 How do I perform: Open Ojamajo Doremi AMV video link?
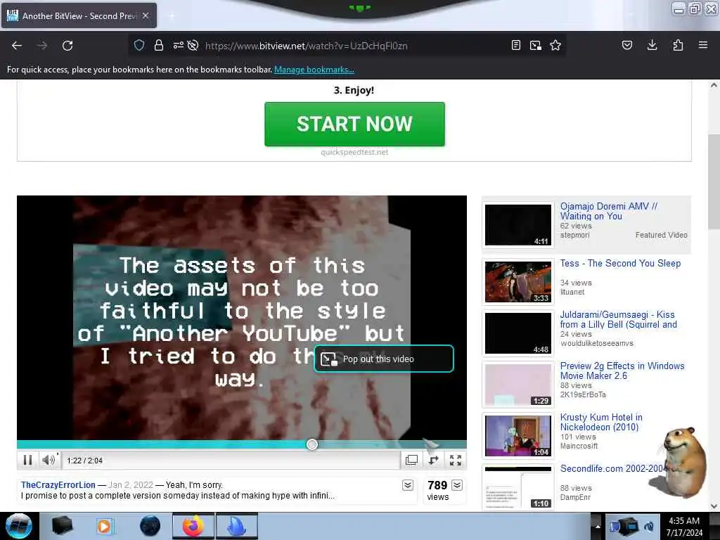coord(608,211)
